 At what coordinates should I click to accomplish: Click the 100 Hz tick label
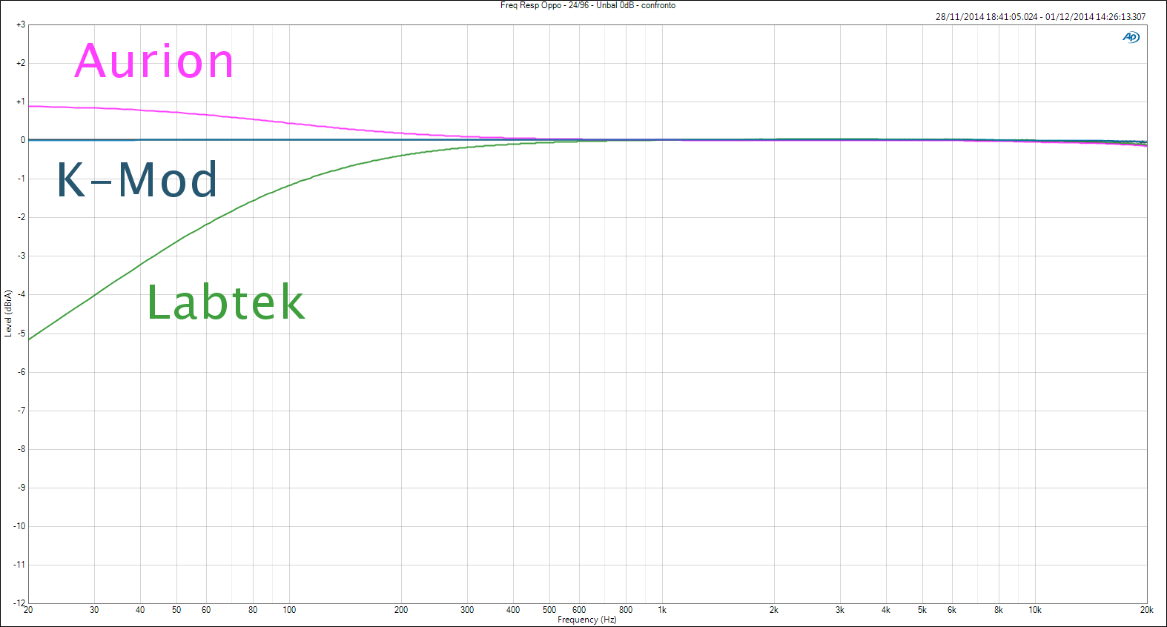click(x=289, y=610)
